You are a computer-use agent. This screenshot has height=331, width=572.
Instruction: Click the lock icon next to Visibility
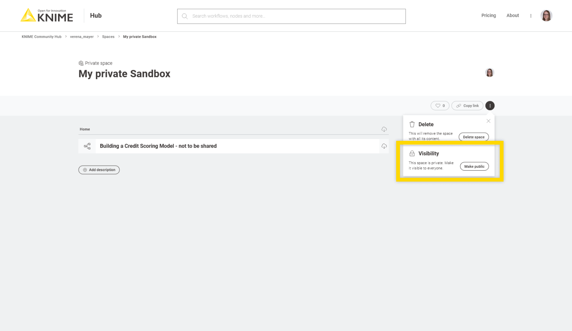[412, 154]
